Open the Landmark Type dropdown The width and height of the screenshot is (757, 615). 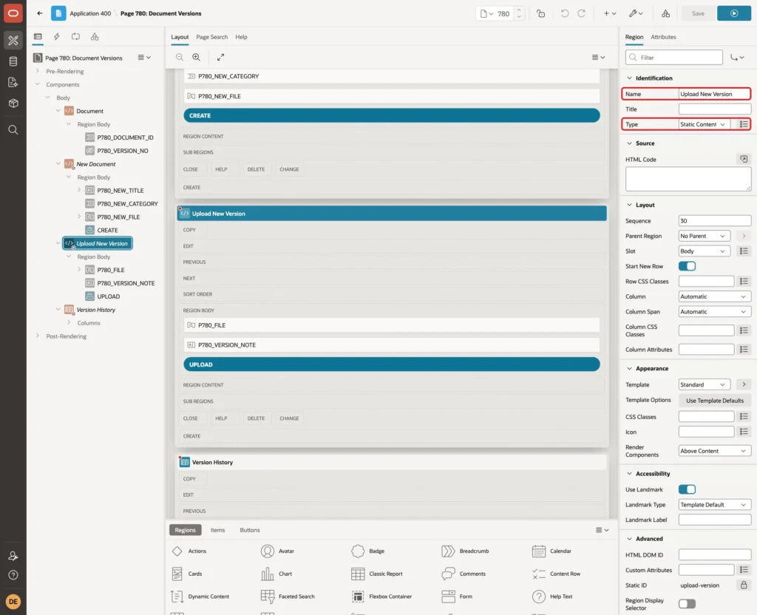point(715,505)
